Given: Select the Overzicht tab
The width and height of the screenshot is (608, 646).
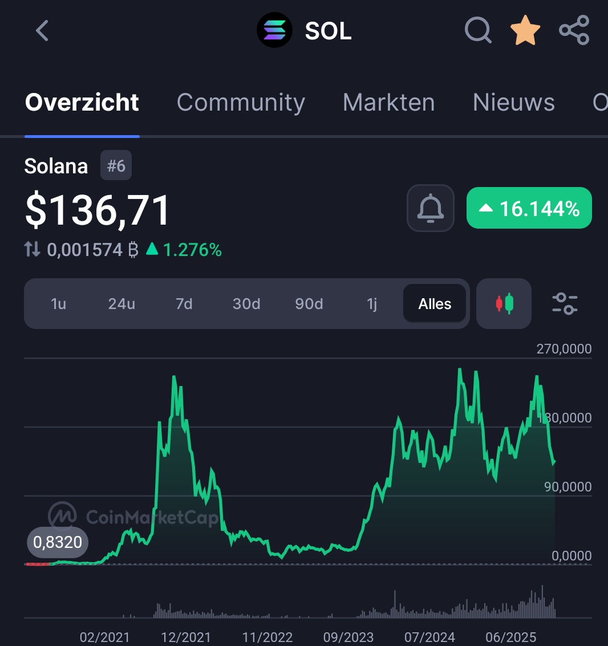Looking at the screenshot, I should [x=82, y=102].
